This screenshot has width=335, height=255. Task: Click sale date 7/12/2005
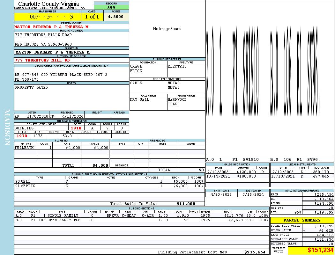coord(218,172)
